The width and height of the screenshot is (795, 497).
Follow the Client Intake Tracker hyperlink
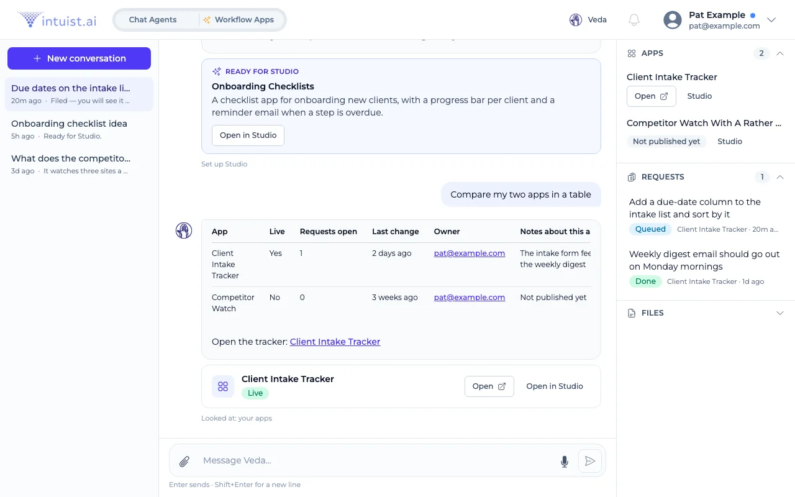pos(335,342)
